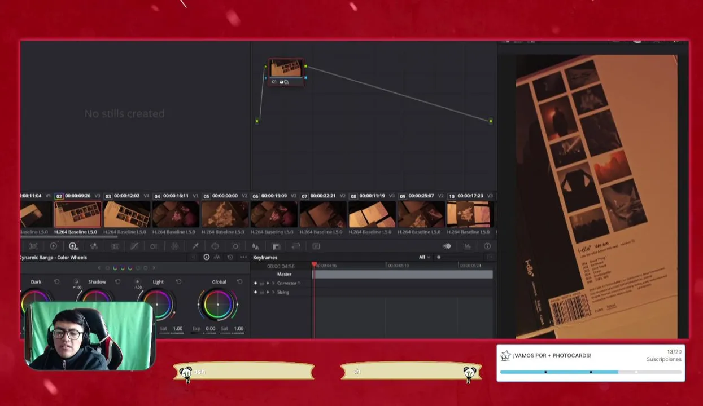Toggle the Corrector 1 enable dot
The image size is (703, 406).
255,283
